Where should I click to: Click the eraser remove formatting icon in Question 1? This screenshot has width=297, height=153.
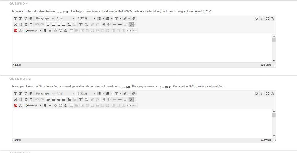(x=133, y=19)
